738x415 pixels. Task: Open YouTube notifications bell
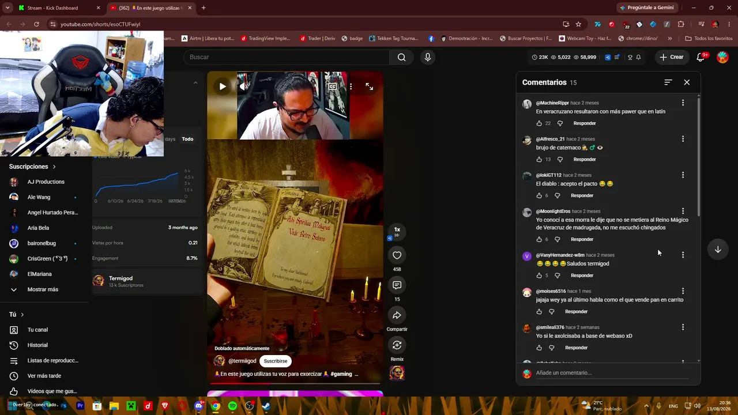701,57
